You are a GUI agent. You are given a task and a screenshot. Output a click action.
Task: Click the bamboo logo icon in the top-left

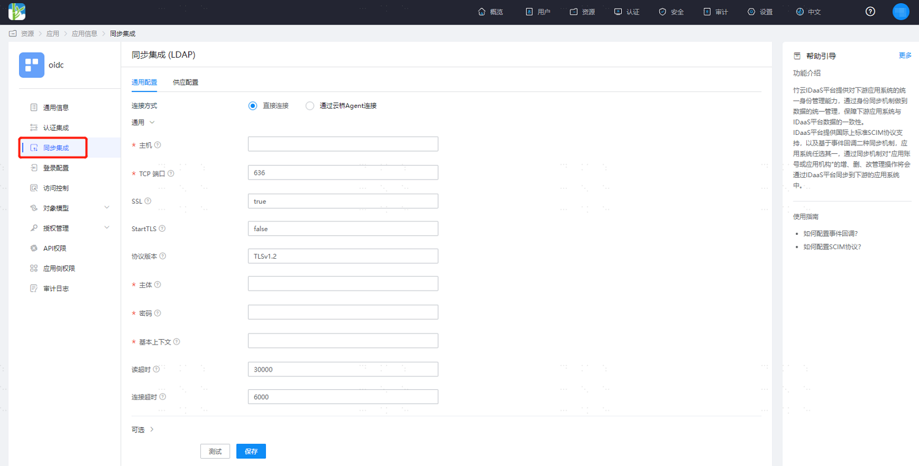coord(17,12)
